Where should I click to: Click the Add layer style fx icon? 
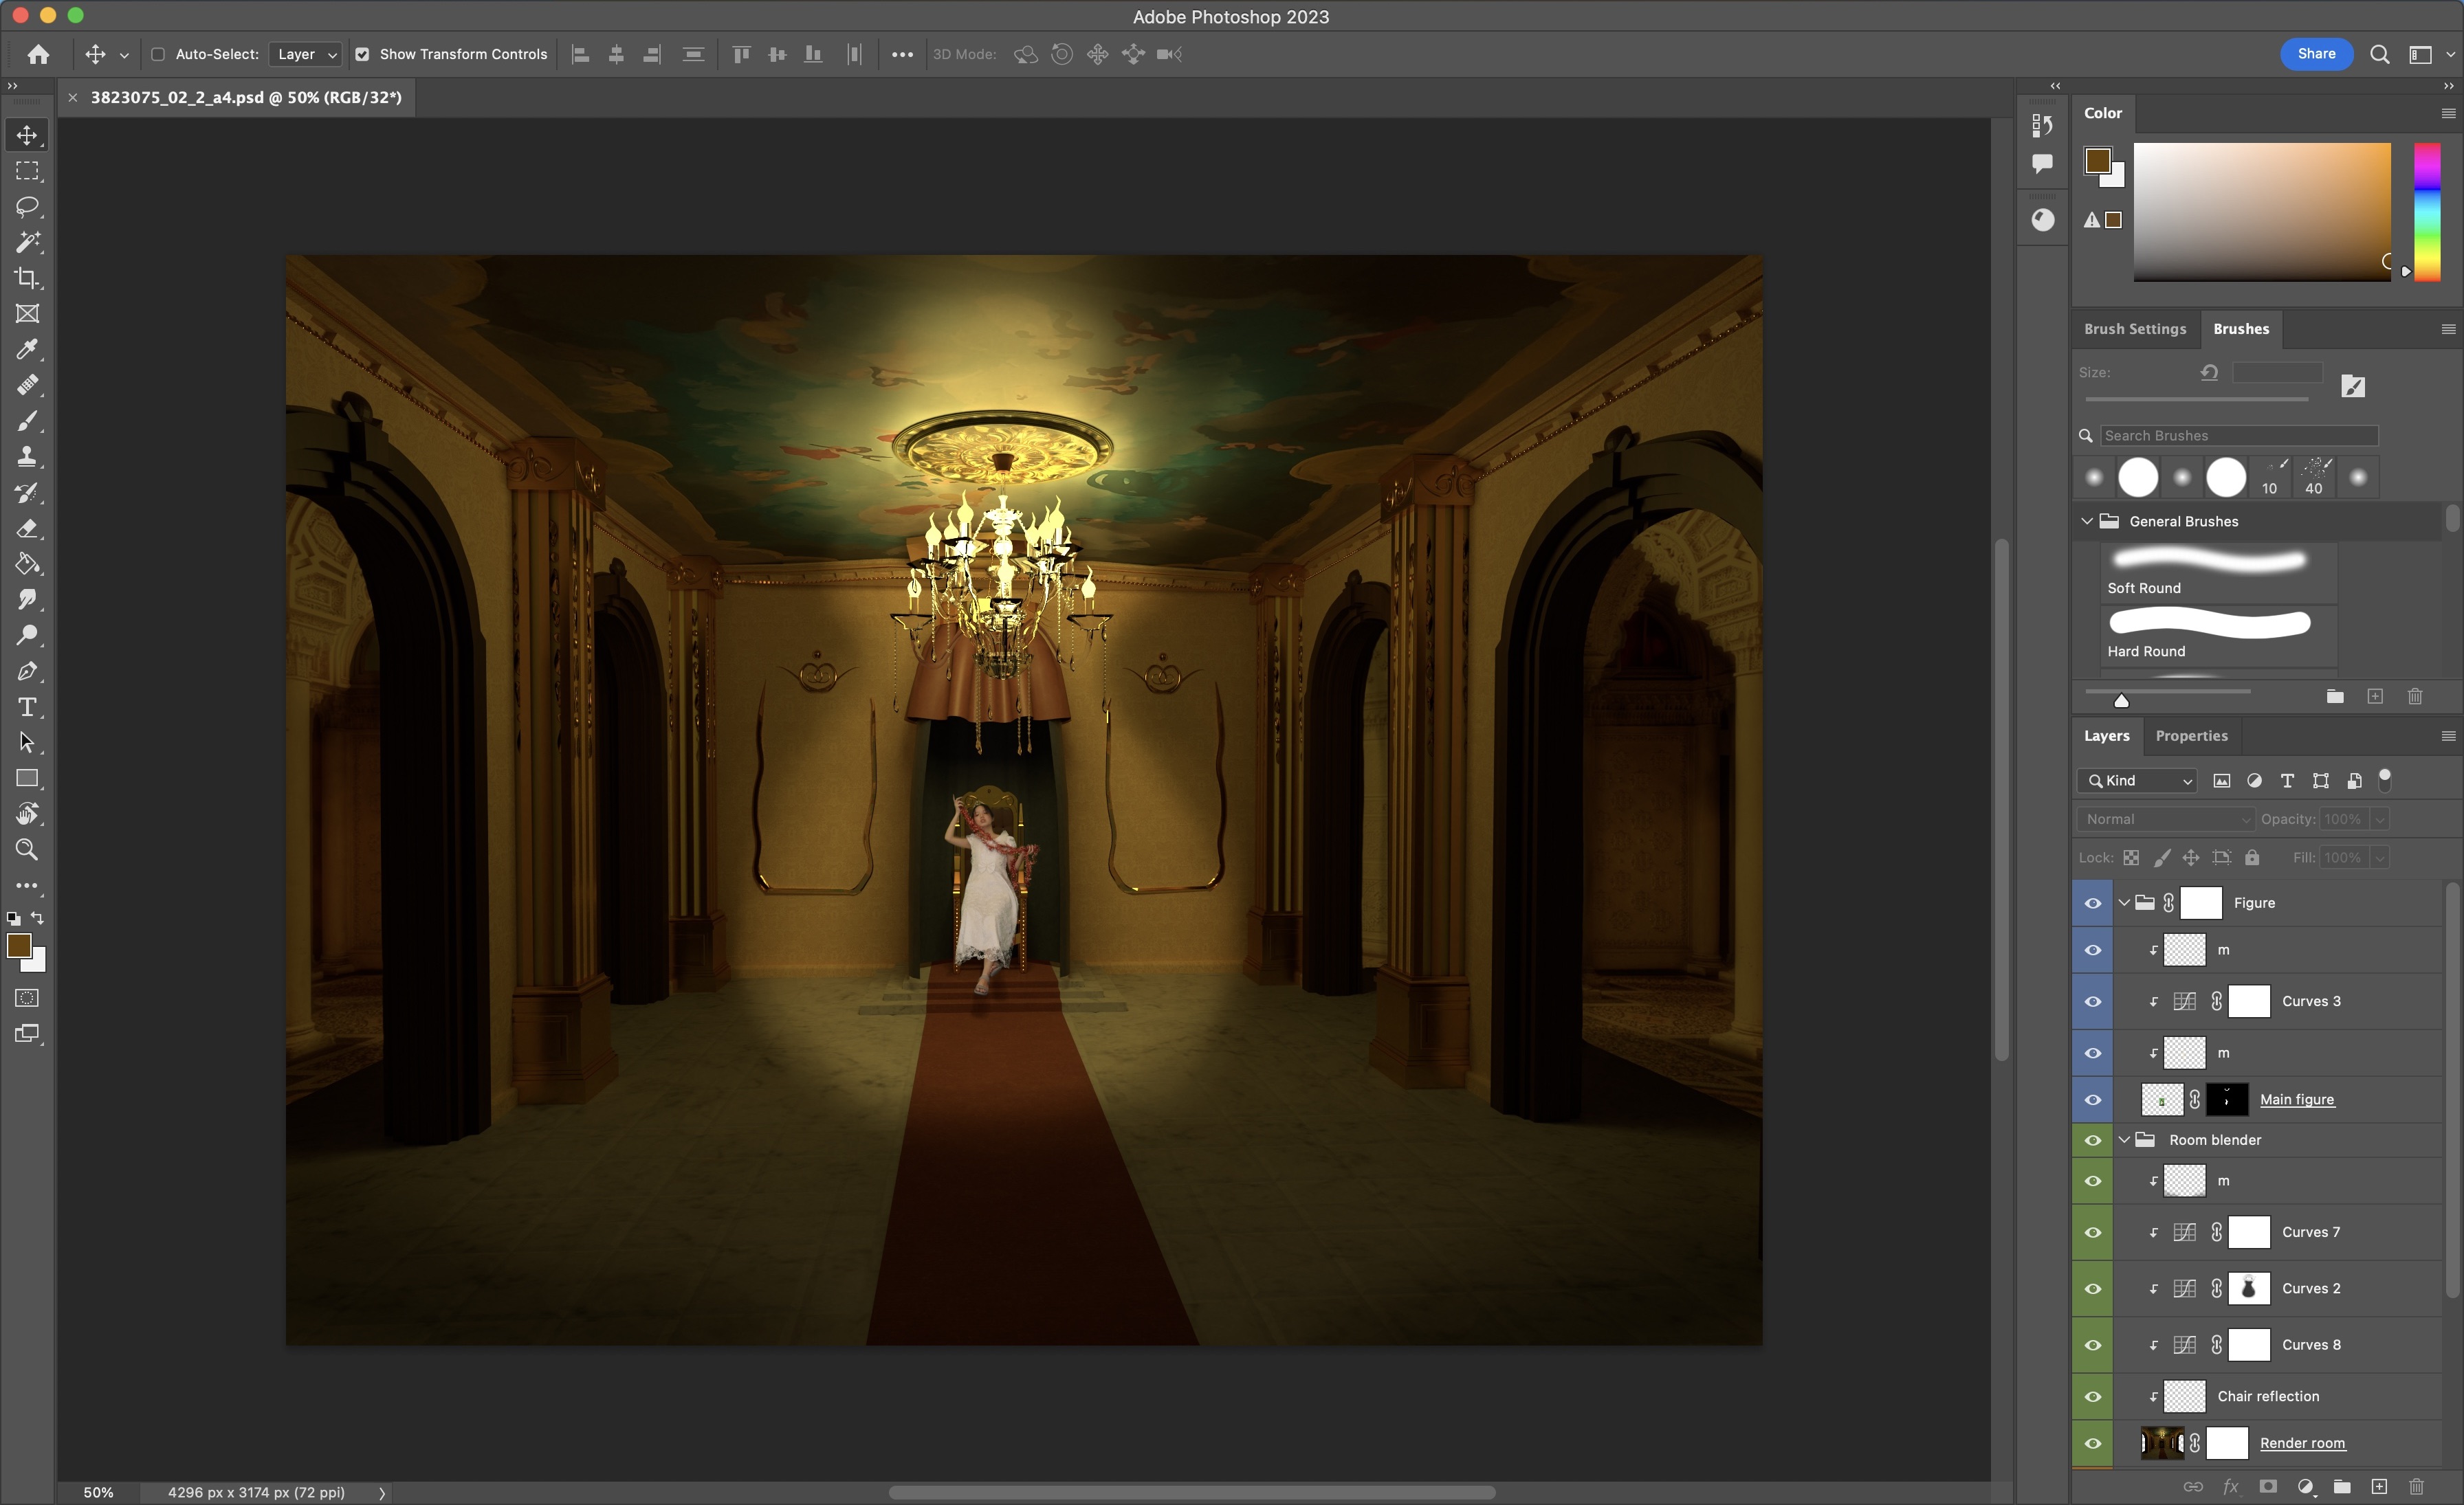(x=2230, y=1486)
